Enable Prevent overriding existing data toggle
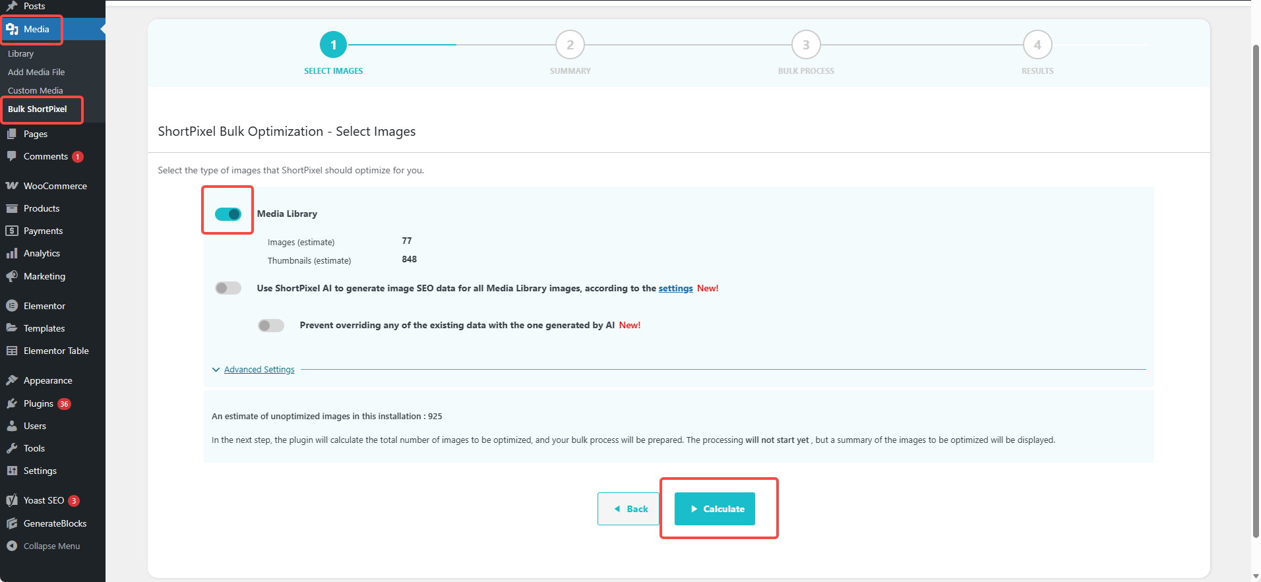Image resolution: width=1261 pixels, height=582 pixels. 271,325
